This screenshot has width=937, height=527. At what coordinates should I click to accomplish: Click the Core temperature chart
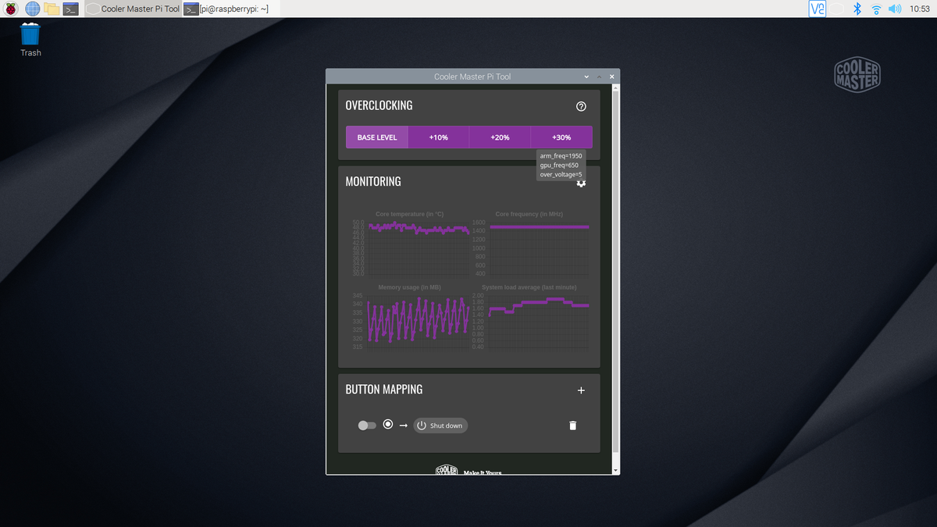coord(410,244)
